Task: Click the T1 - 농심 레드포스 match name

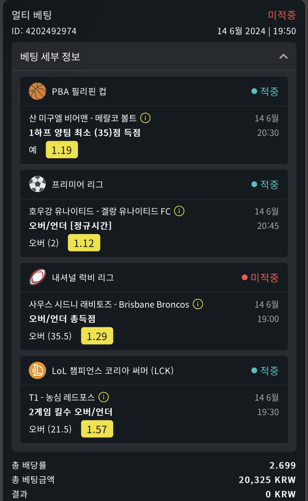Action: [x=62, y=397]
